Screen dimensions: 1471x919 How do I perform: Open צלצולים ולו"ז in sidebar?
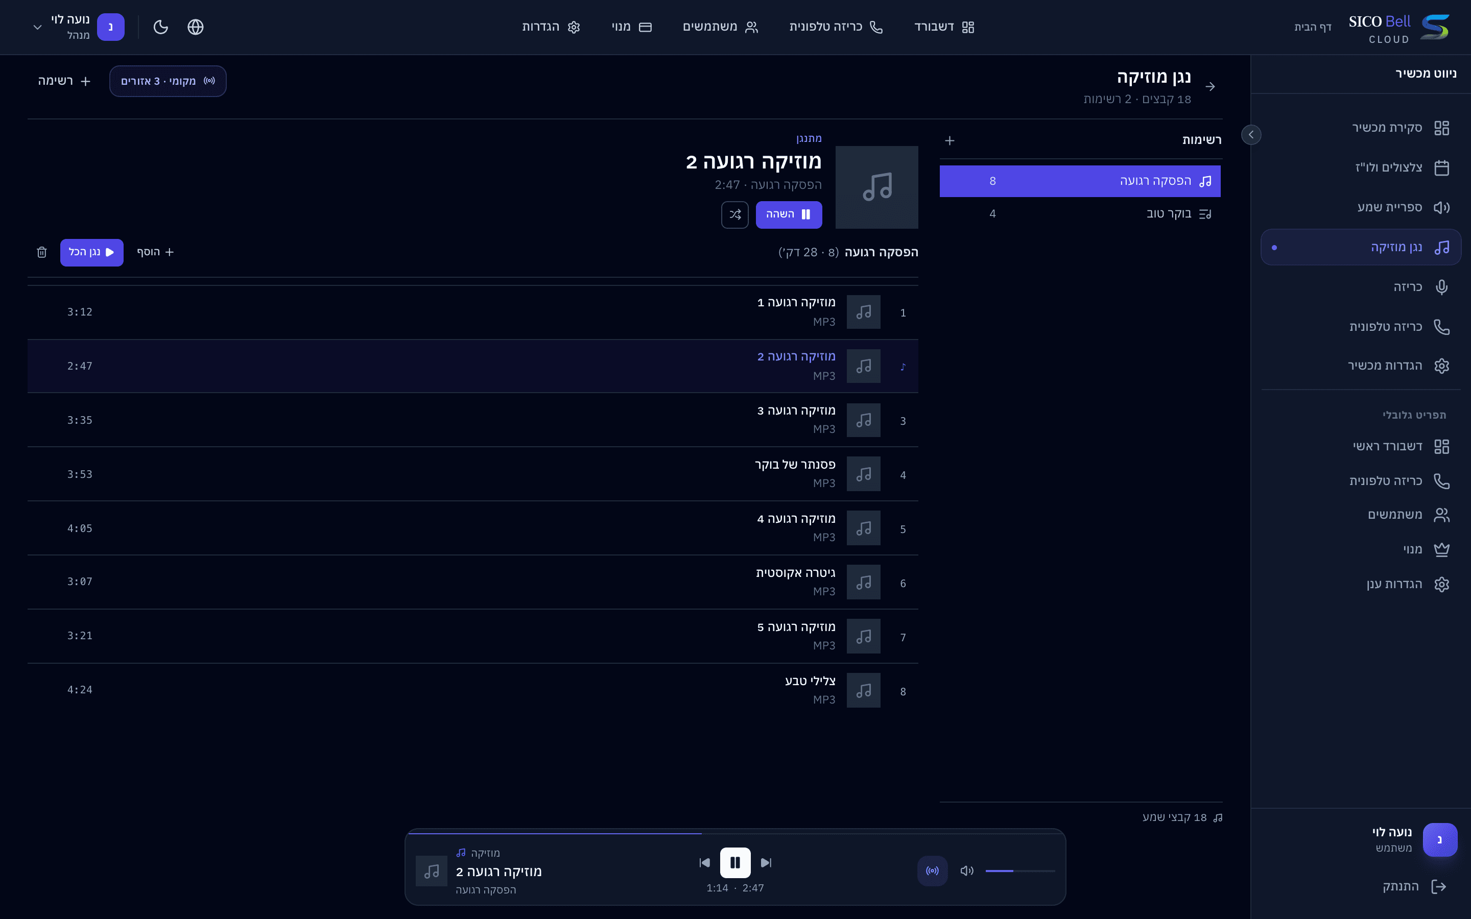click(1361, 168)
